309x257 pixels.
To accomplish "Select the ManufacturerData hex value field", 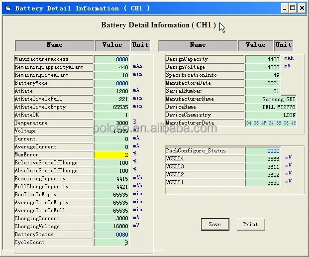I will (x=271, y=123).
